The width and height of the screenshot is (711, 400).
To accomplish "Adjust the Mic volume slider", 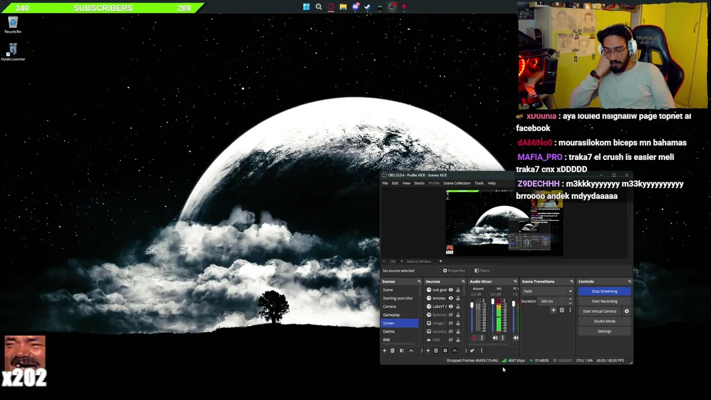I will tap(493, 302).
